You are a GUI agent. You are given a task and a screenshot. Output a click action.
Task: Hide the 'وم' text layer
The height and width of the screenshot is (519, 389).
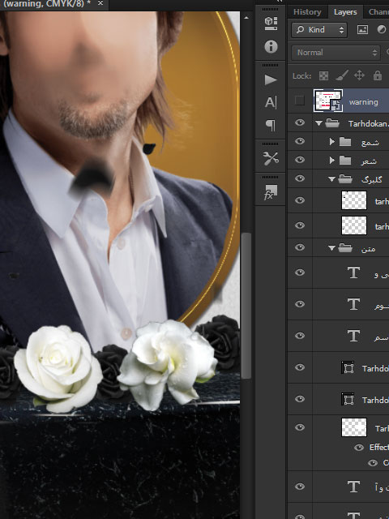[x=300, y=304]
